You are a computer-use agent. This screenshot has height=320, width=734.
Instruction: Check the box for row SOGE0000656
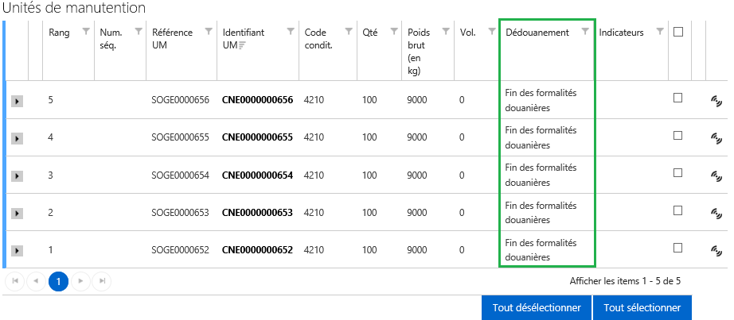[x=677, y=98]
